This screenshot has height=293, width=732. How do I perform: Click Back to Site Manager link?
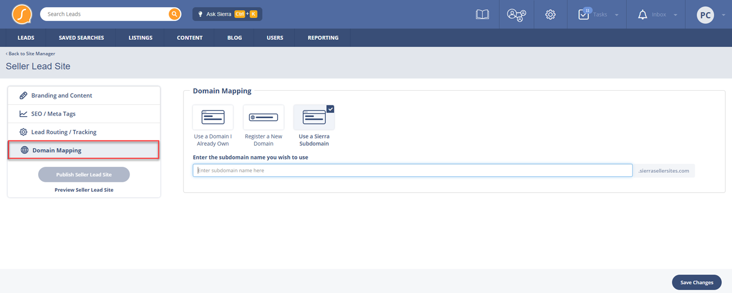click(30, 53)
